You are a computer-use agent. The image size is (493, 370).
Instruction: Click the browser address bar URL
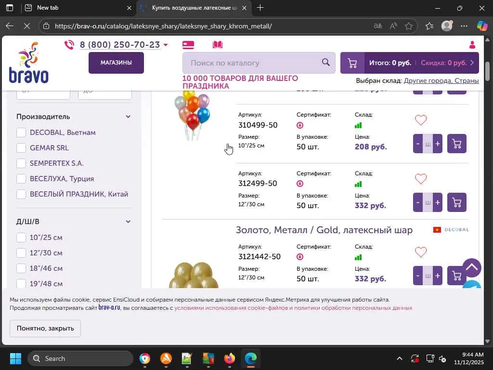(163, 26)
